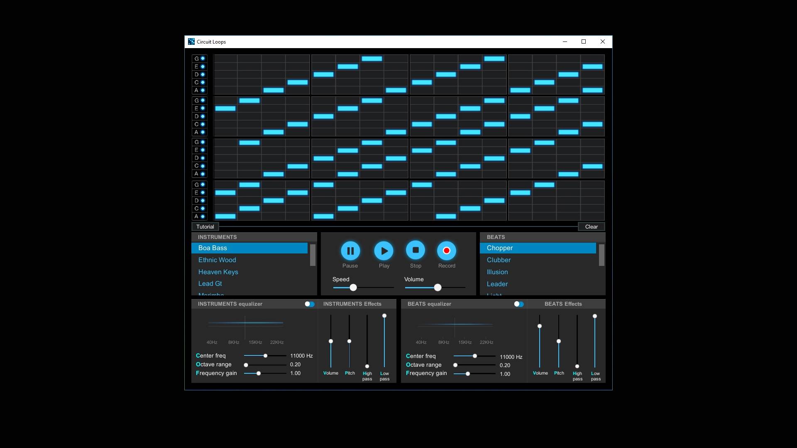The image size is (797, 448).
Task: Select the Illusion beat
Action: [497, 272]
